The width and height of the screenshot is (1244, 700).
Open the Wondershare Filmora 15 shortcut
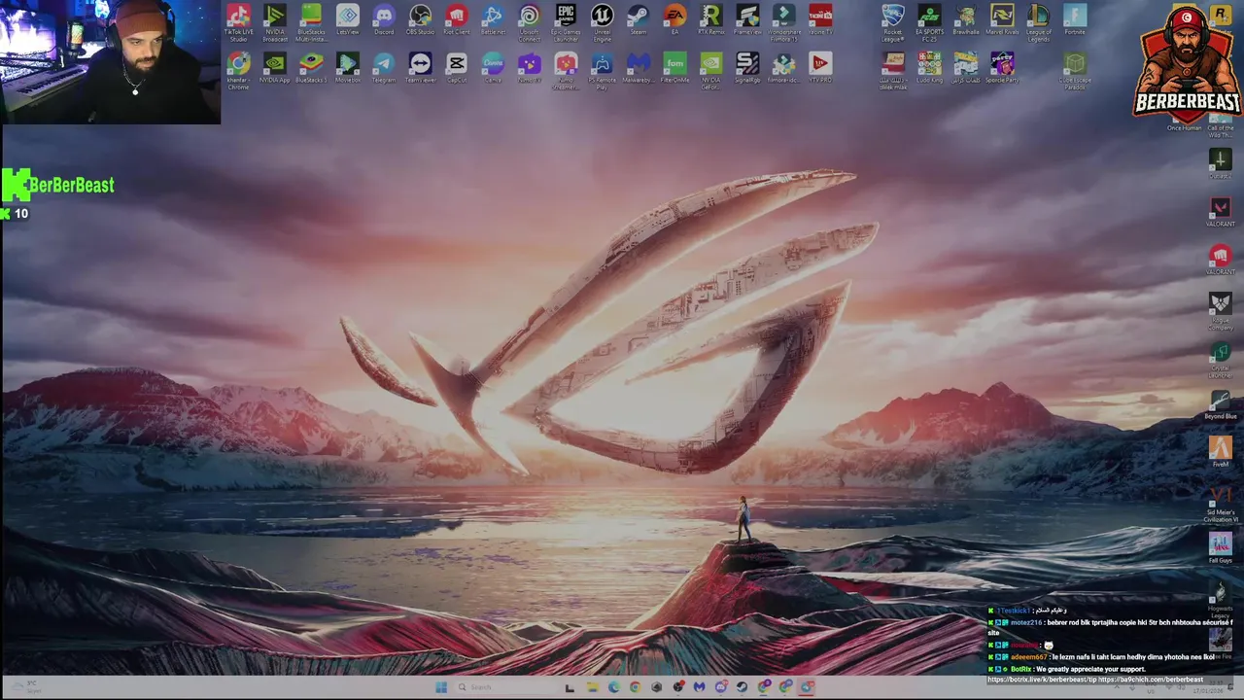(x=784, y=23)
